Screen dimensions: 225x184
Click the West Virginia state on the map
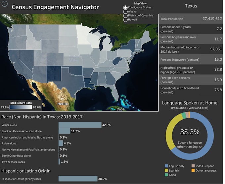point(117,61)
